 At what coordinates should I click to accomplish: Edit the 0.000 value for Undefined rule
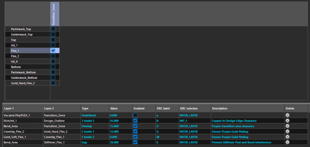[x=120, y=115]
